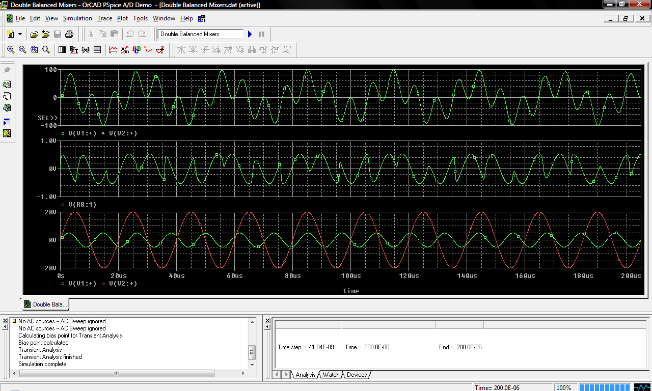
Task: Toggle Mark Data Points icon
Action: coord(148,50)
